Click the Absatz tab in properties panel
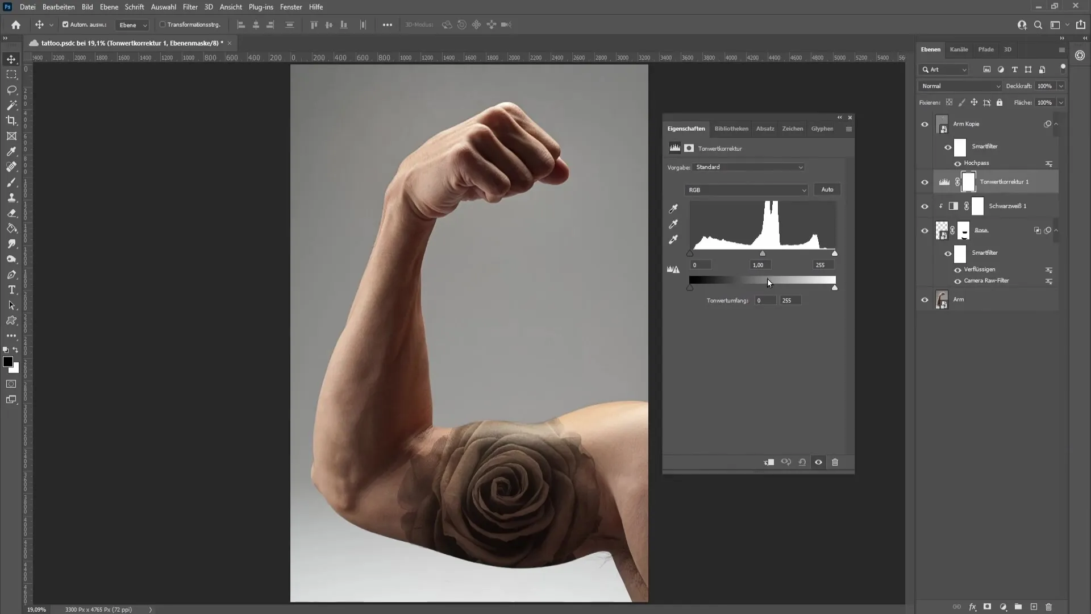 tap(764, 128)
